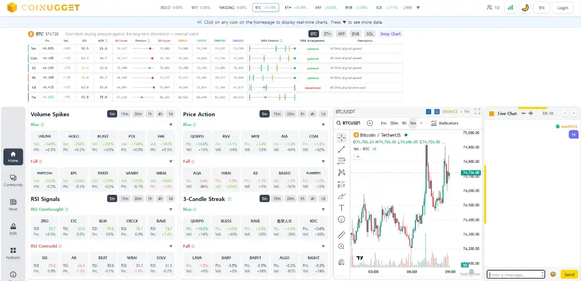Set Price Action timeframe to 4h

(x=313, y=114)
